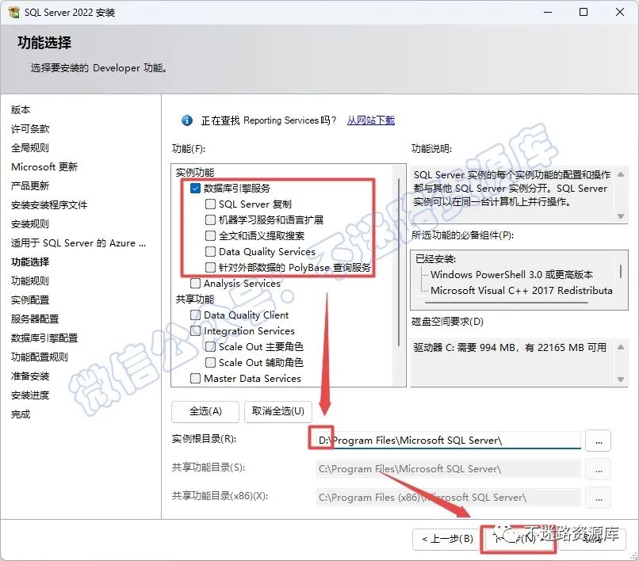Select 产品更新 step in the sidebar
The width and height of the screenshot is (639, 561).
[x=30, y=185]
